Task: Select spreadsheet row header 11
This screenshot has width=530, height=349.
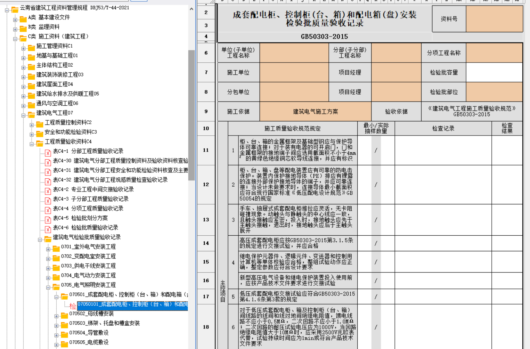Action: tap(206, 150)
